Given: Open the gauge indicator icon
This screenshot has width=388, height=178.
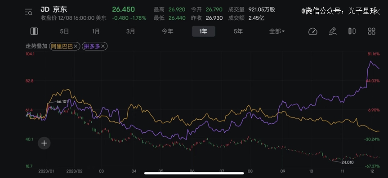Looking at the screenshot, I should 313,31.
